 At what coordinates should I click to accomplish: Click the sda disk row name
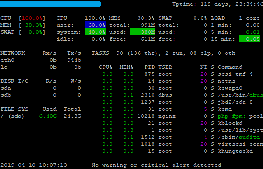[x=6, y=88]
